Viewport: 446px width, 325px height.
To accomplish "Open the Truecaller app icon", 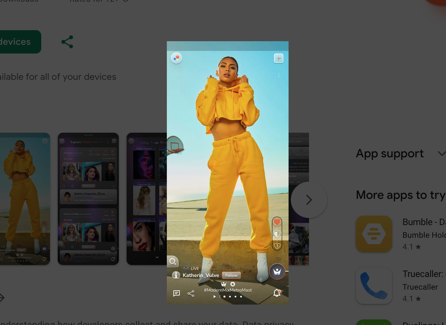I will click(374, 286).
